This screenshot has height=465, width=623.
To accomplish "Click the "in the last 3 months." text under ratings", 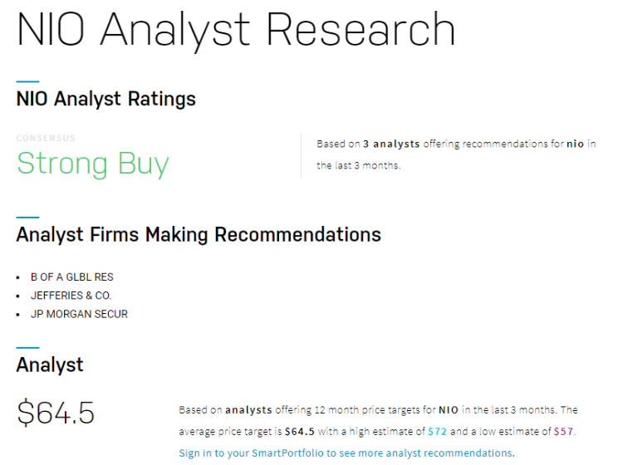I will [x=359, y=165].
